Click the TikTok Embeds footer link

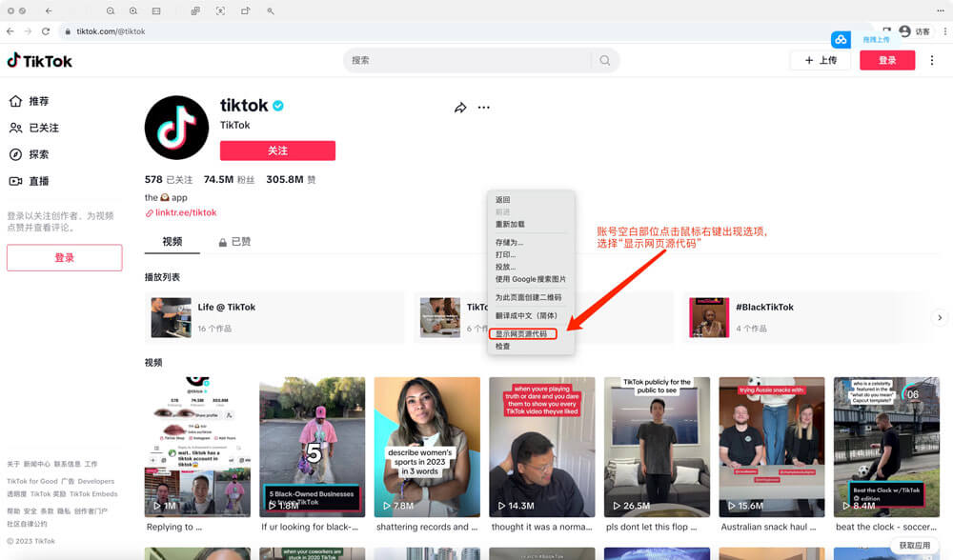point(93,493)
